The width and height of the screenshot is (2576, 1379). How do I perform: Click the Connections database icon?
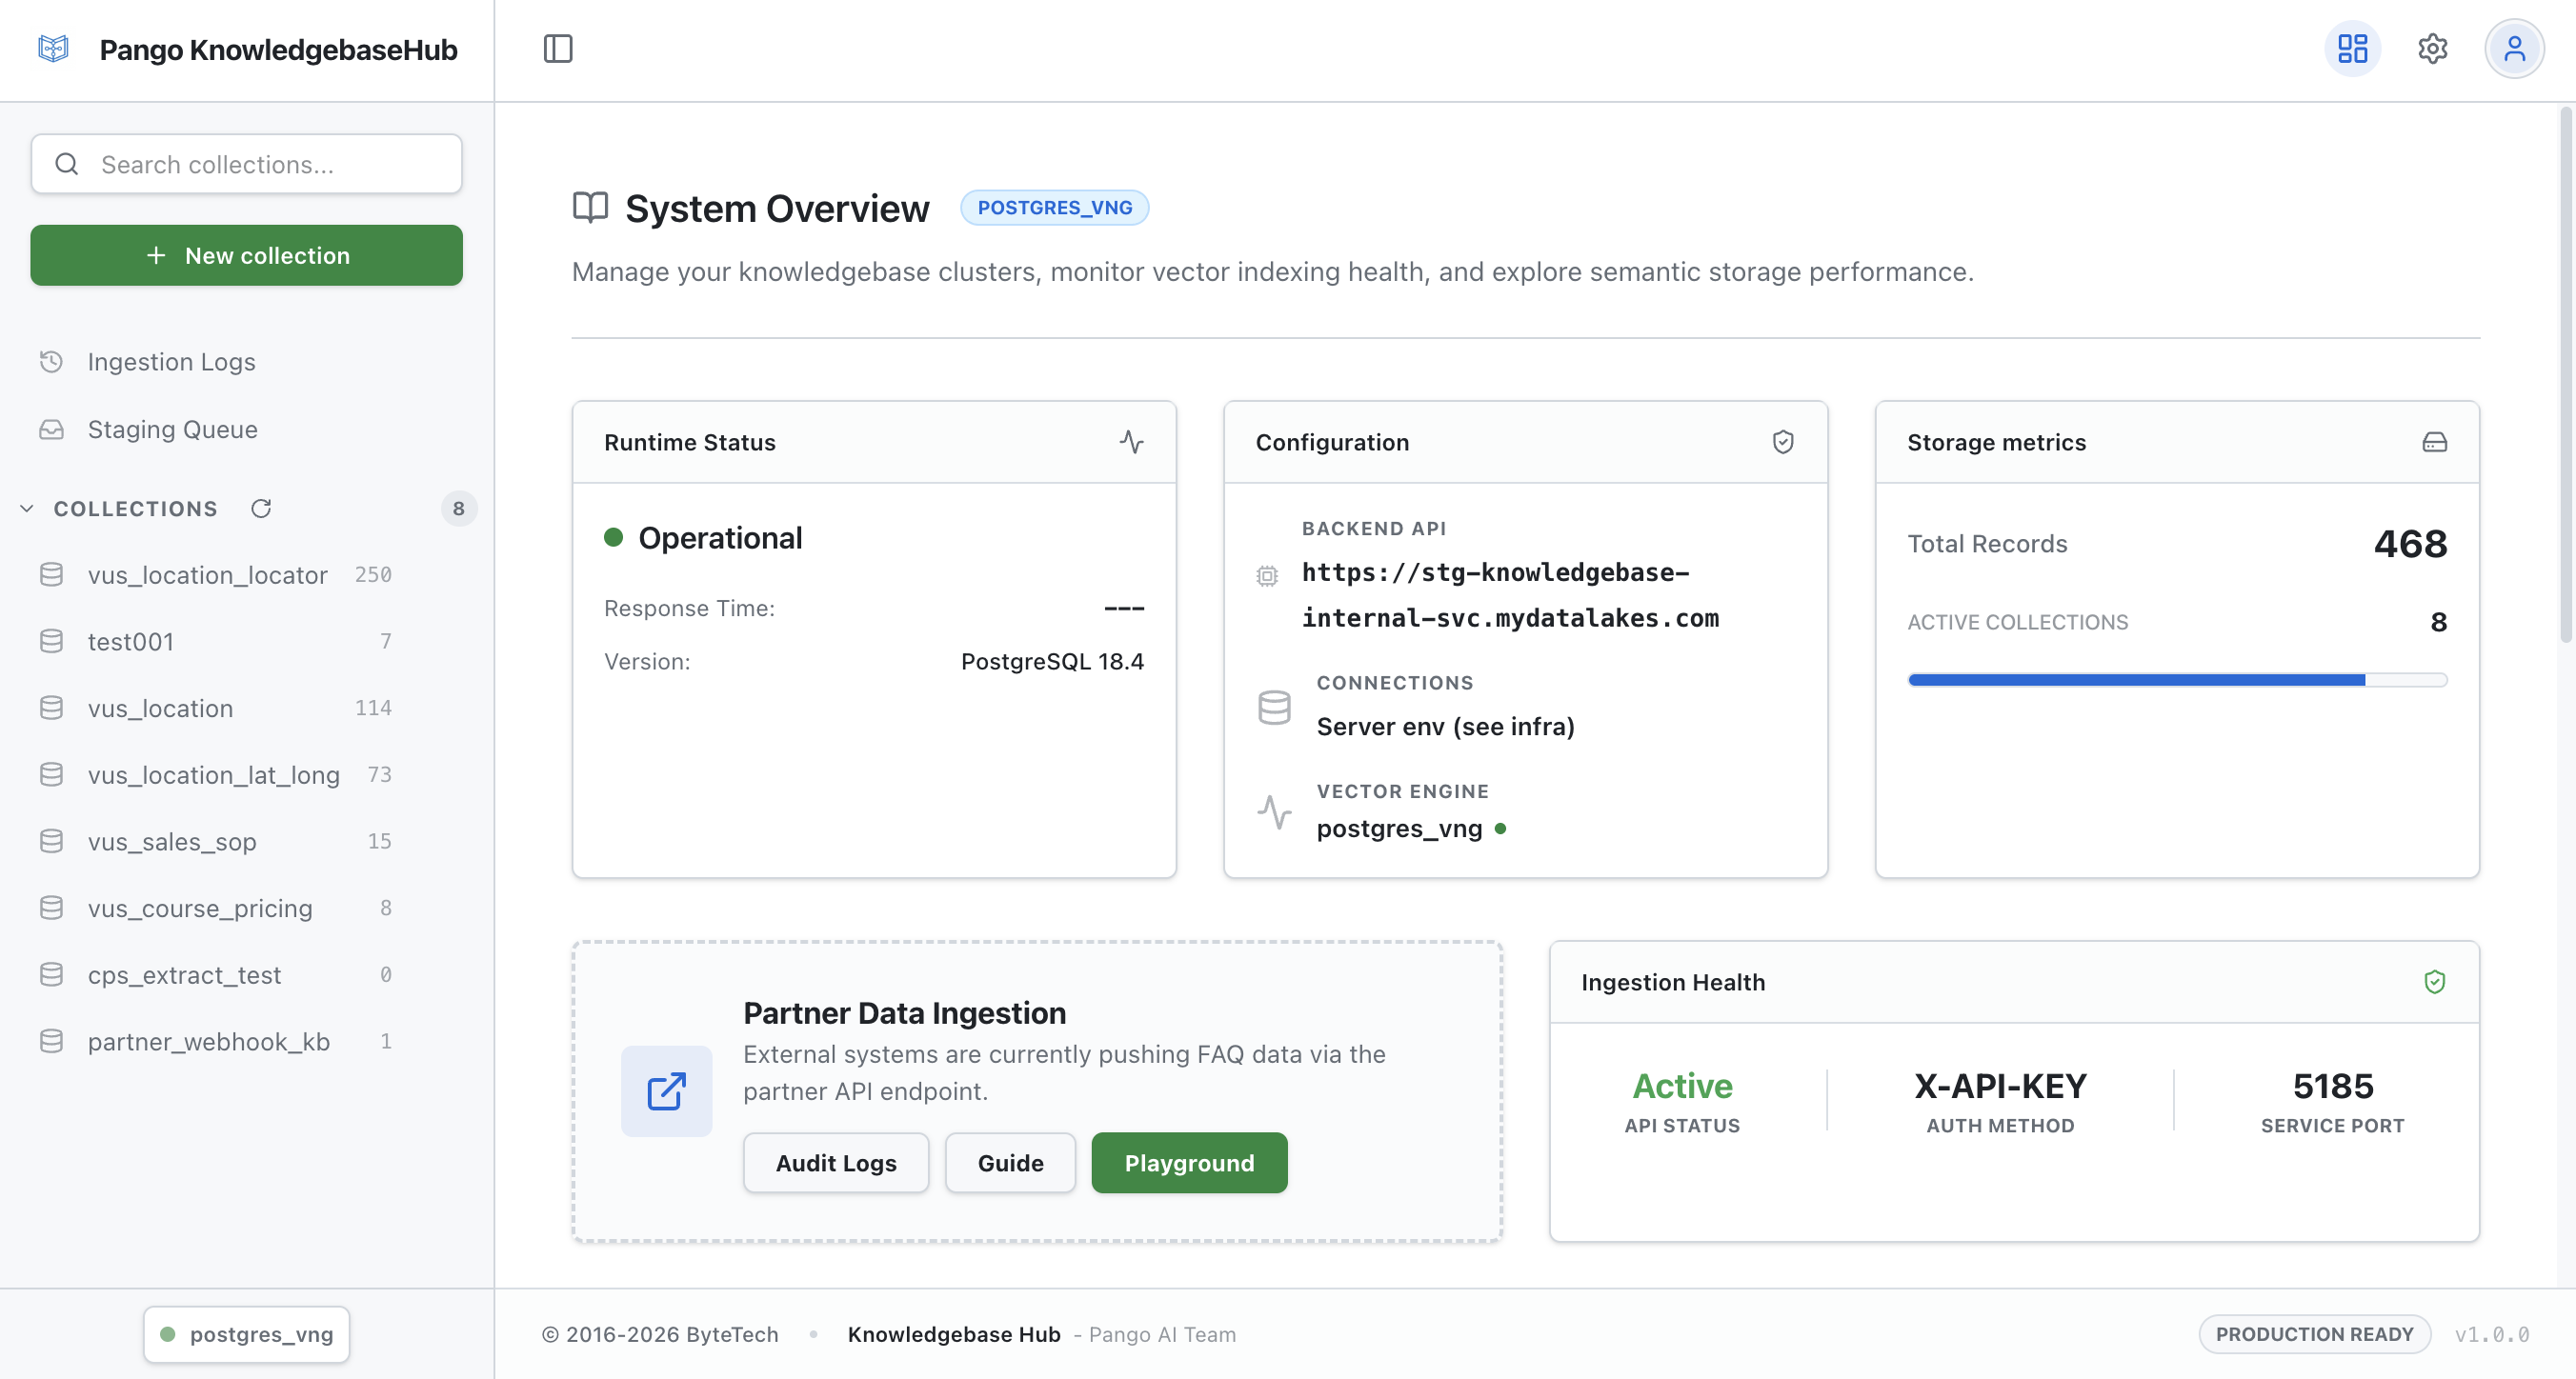[1274, 707]
